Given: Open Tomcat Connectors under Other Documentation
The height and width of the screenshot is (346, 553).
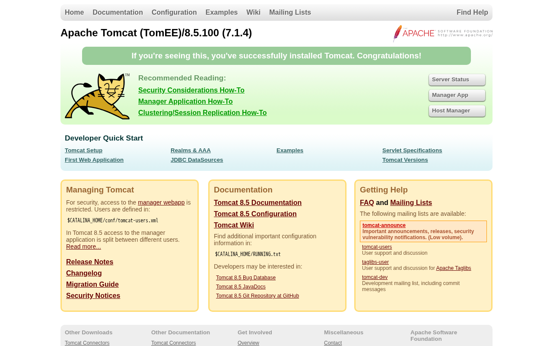Looking at the screenshot, I should [x=173, y=343].
